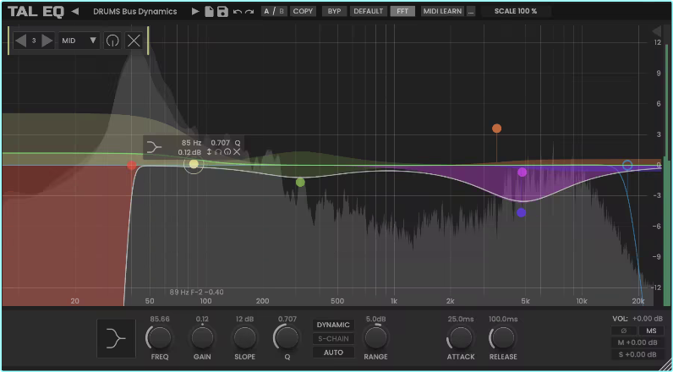The width and height of the screenshot is (673, 372).
Task: Click the MIDI LEARN button
Action: [x=442, y=12]
